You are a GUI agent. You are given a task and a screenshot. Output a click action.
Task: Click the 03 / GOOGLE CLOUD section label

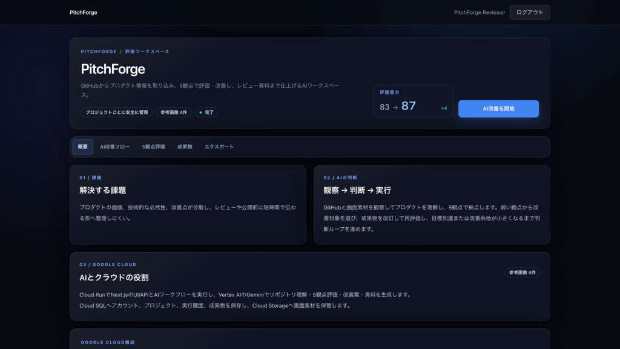(x=108, y=265)
